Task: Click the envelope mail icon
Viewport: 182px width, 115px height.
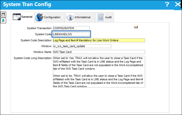Action: 136,27
